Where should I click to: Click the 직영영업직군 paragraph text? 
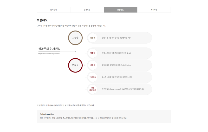tap(66, 105)
